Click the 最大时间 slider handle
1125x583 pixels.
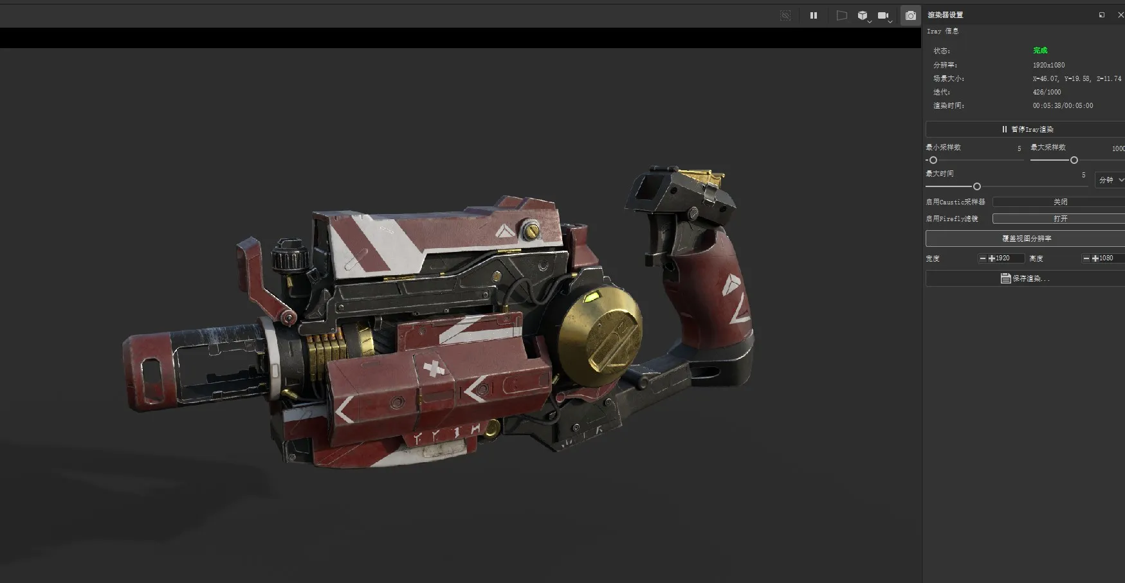click(977, 186)
